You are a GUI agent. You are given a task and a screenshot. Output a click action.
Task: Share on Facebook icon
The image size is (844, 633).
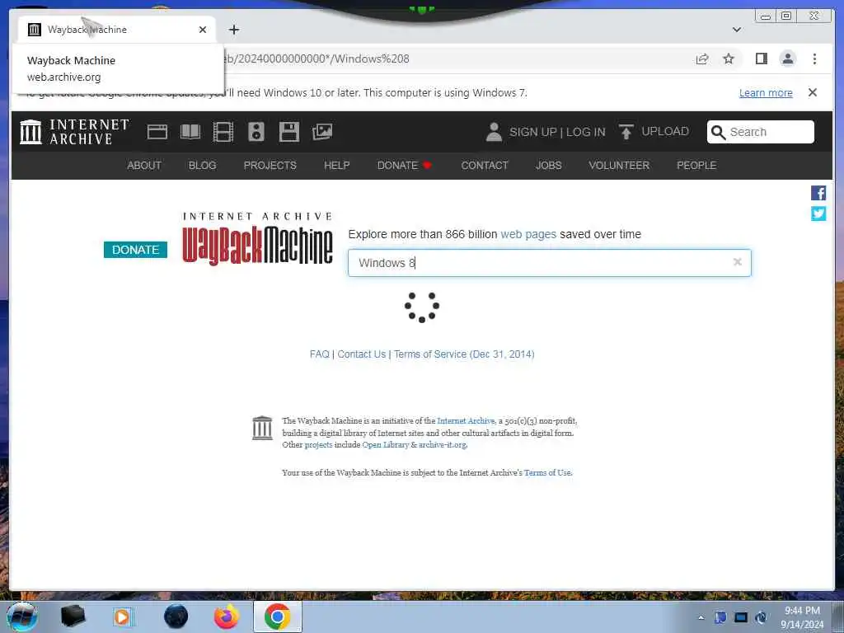click(x=818, y=193)
